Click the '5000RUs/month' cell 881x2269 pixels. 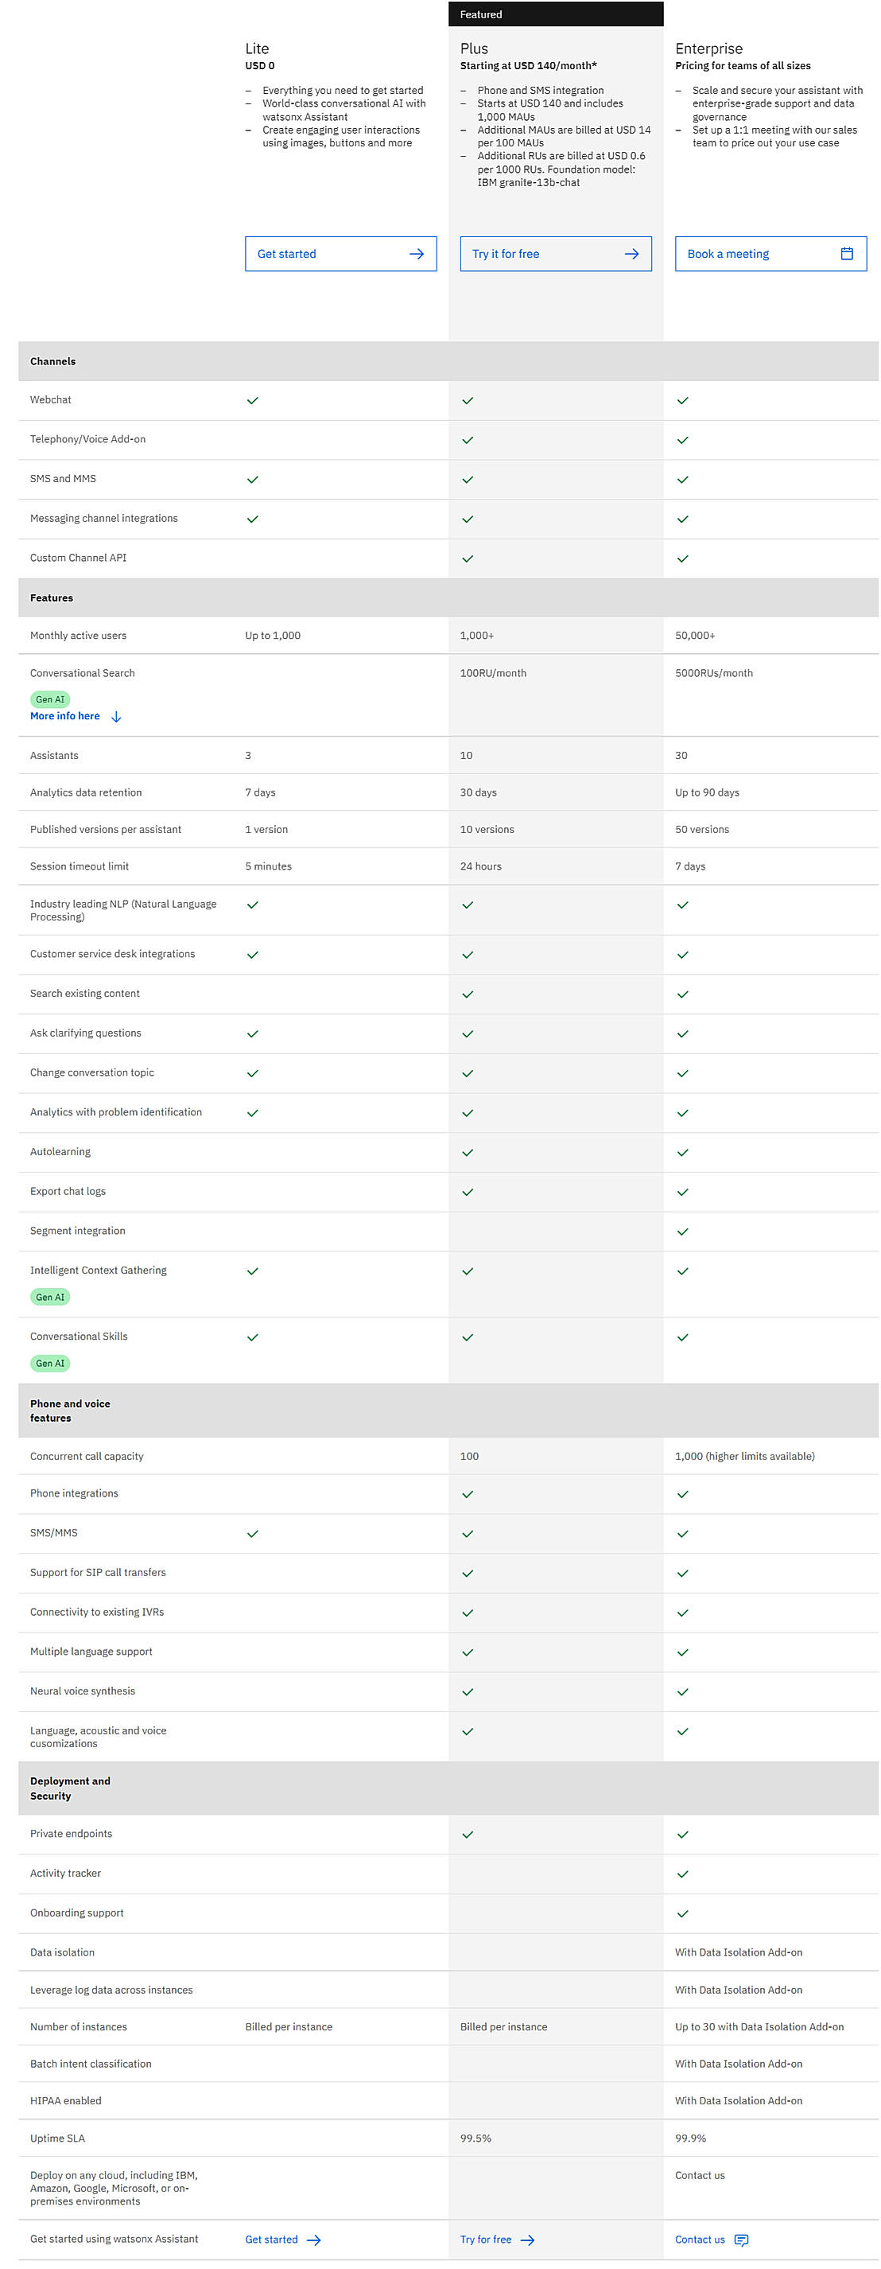point(714,674)
